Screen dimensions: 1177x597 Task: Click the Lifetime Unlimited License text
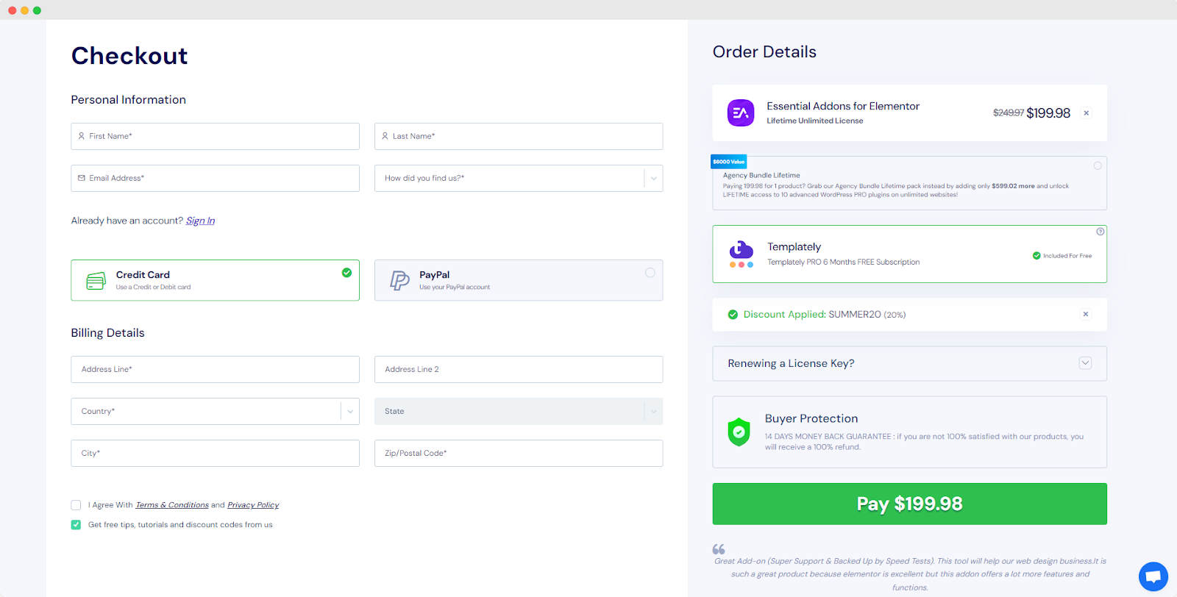[815, 121]
